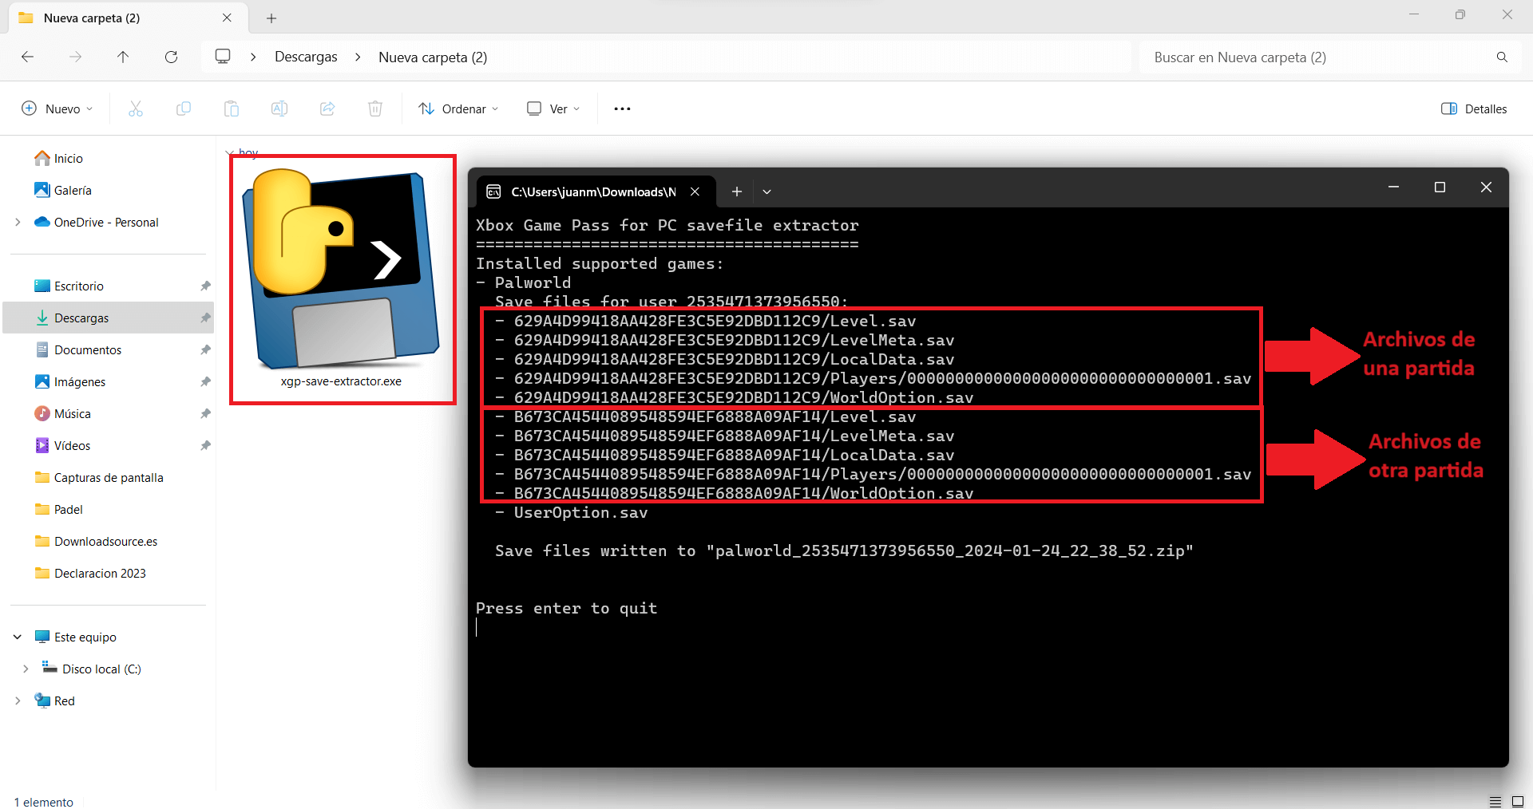Open a new File Explorer tab

tap(271, 18)
